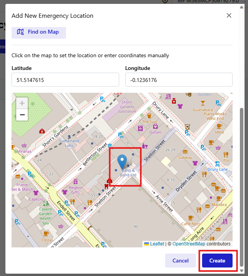Open the Leaflet attribution link
The image size is (248, 276).
tap(157, 244)
